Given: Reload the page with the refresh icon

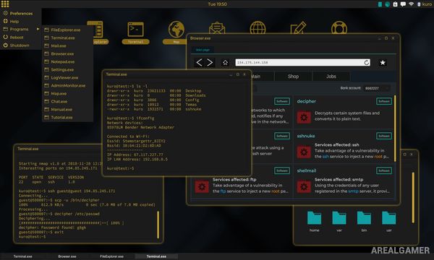Looking at the screenshot, I should point(367,63).
